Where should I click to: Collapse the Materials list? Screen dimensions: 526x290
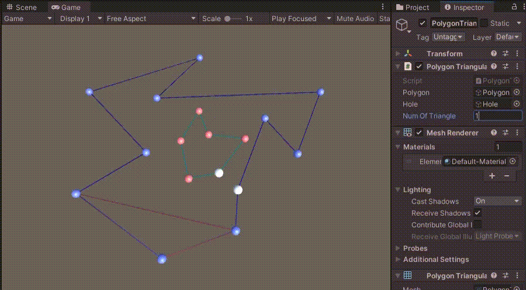tap(398, 147)
